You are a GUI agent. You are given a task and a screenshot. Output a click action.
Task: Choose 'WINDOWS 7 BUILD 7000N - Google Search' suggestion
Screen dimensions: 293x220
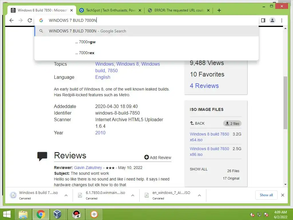tap(146, 31)
